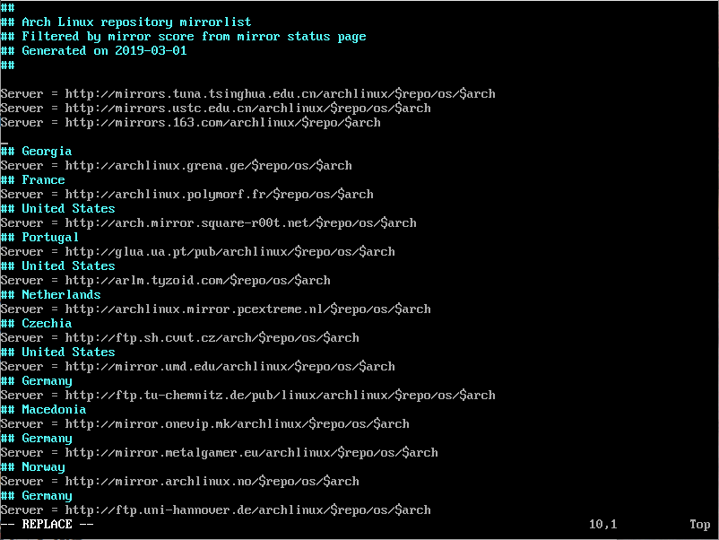Click the ftp.uni-hannover.de server line
Viewport: 719px width, 540px height.
point(215,510)
